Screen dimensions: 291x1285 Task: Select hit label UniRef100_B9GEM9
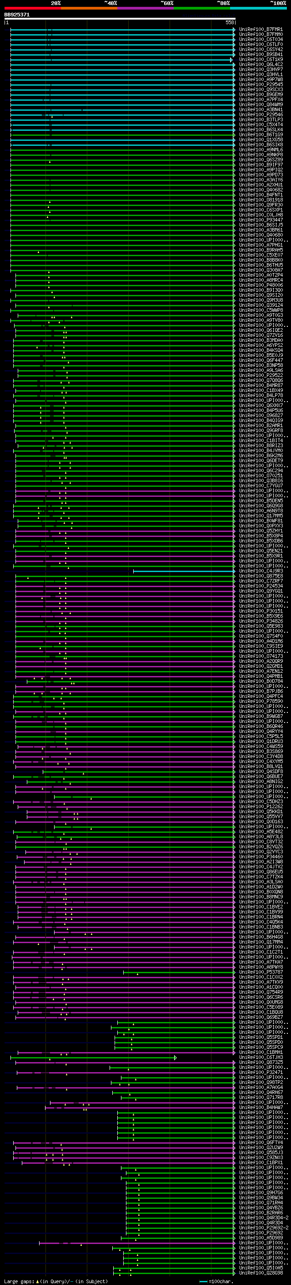(261, 95)
